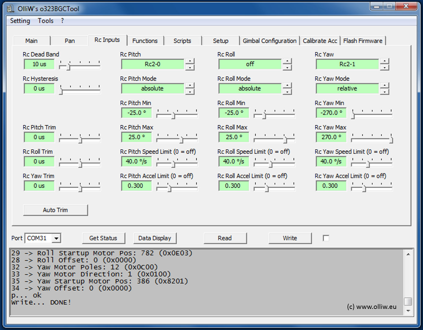
Task: Open the COM31 port dropdown
Action: click(56, 238)
